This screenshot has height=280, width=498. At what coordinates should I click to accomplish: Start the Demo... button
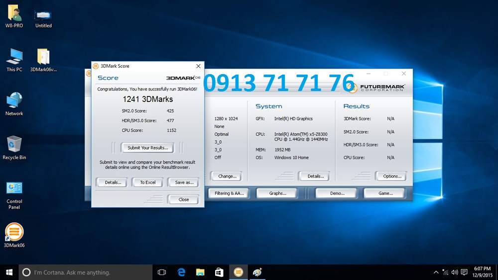337,193
